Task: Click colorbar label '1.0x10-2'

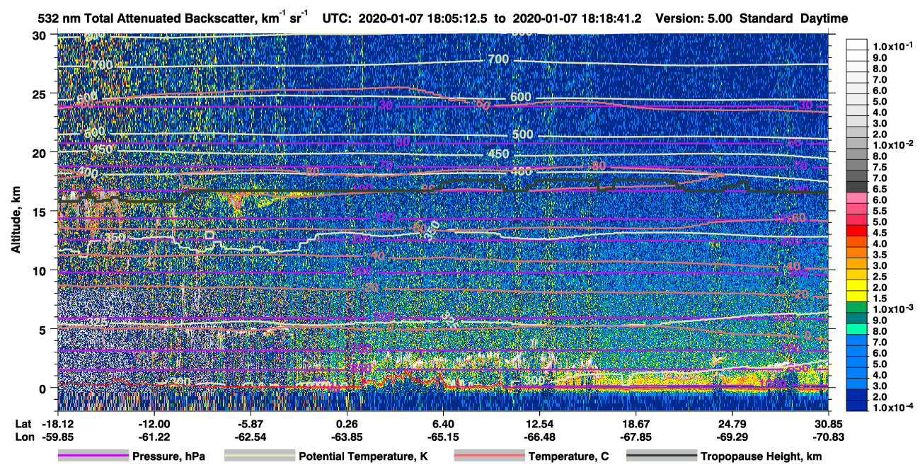Action: pos(893,145)
